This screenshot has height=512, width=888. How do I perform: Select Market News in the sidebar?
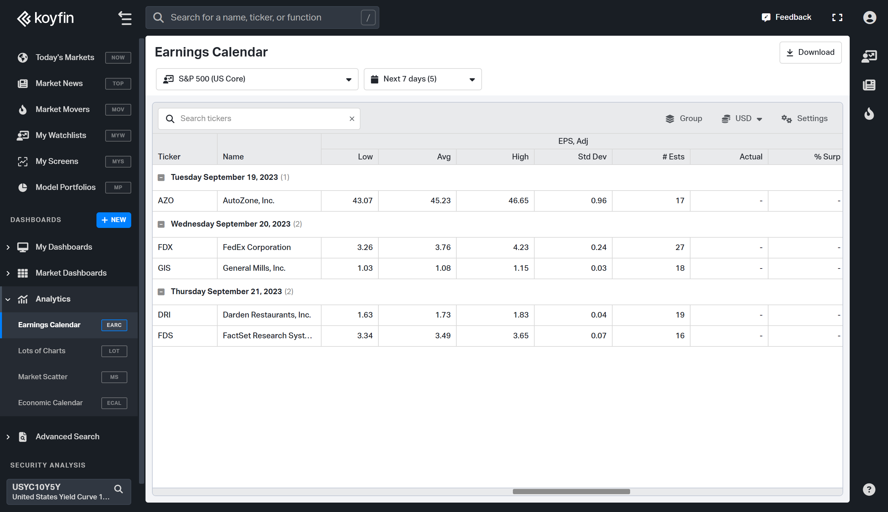point(59,83)
